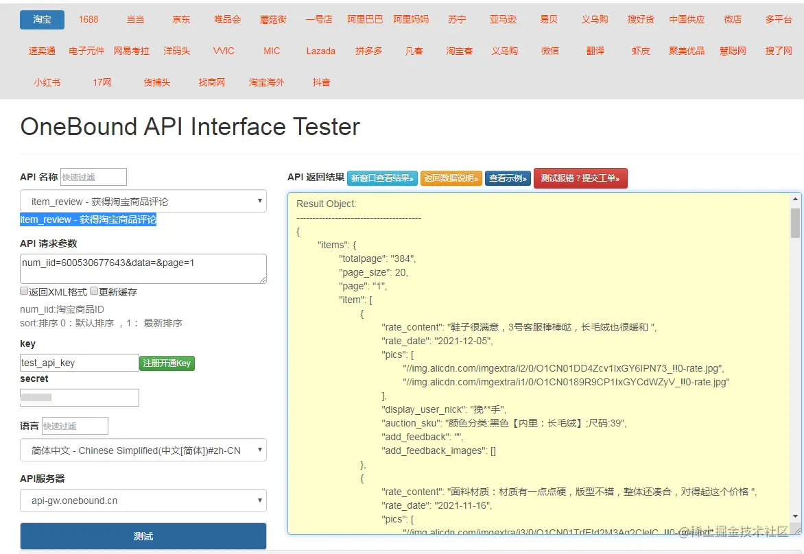Image resolution: width=804 pixels, height=554 pixels.
Task: Select the 淘宝 platform tab
Action: click(42, 19)
